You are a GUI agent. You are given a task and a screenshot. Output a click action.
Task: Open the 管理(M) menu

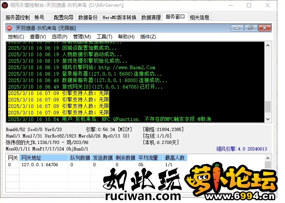(82, 37)
